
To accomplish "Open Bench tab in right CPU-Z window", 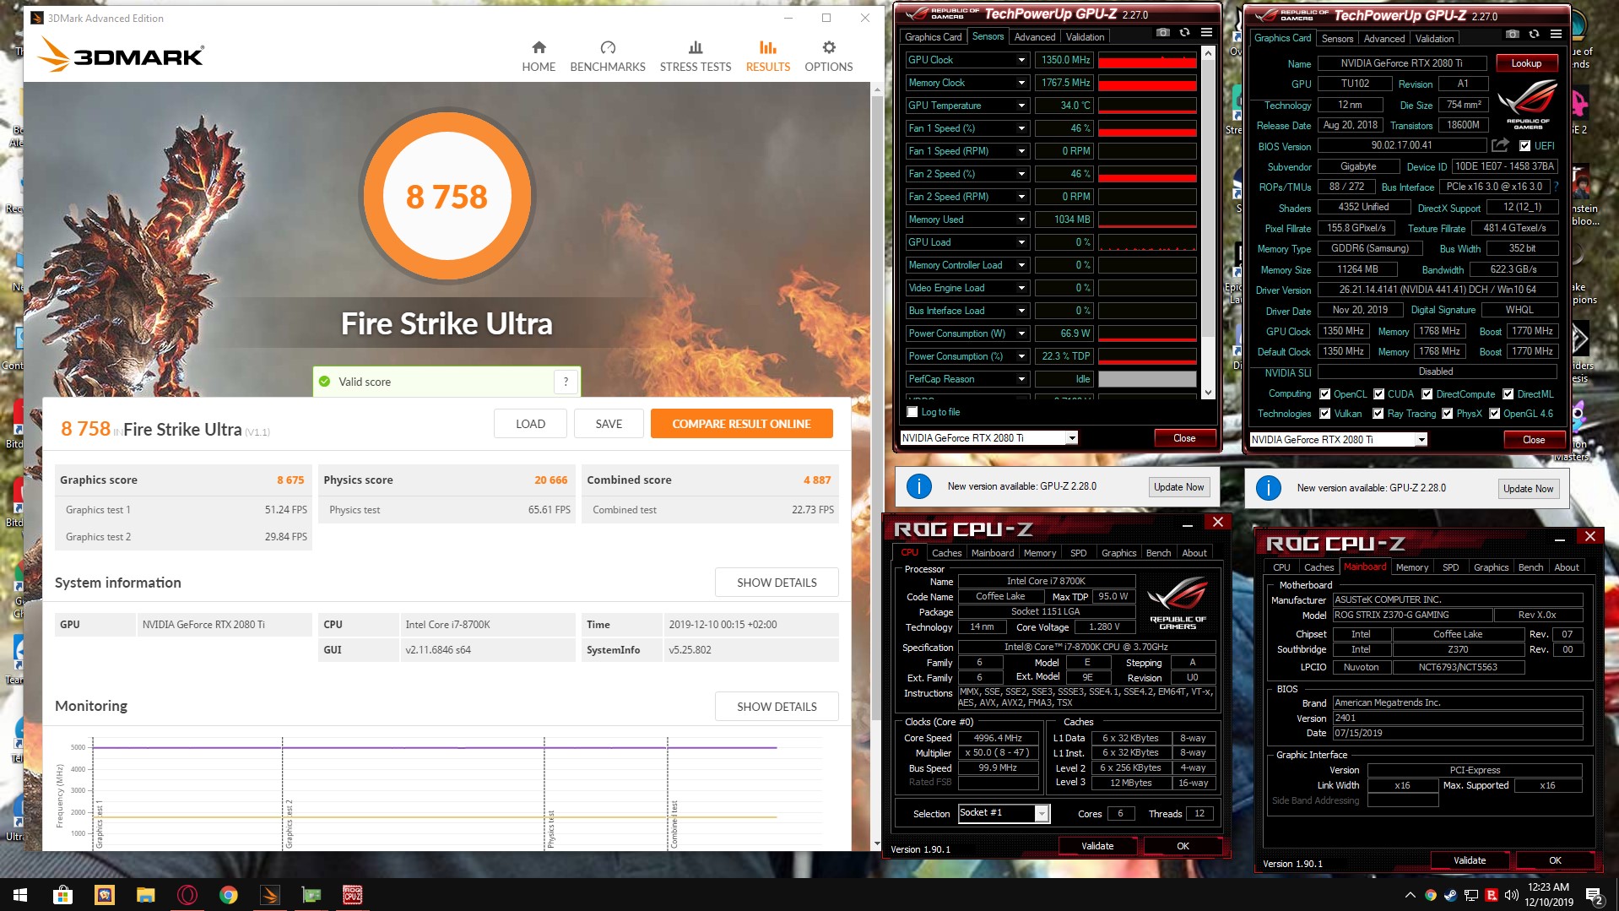I will (1530, 567).
